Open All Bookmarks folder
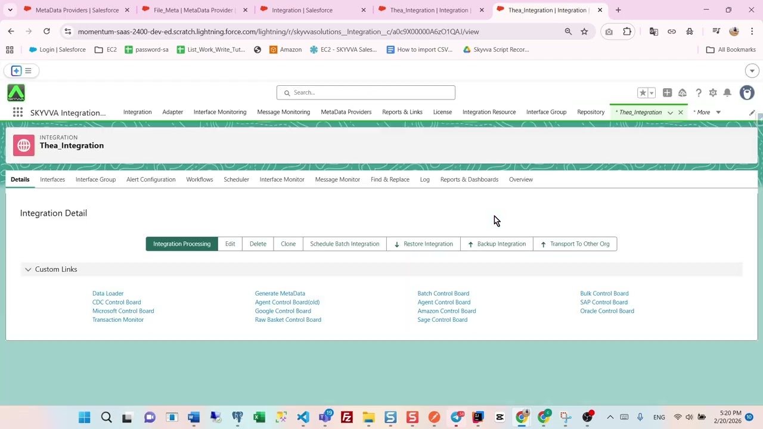Screen dimensions: 763x429 click(x=731, y=49)
